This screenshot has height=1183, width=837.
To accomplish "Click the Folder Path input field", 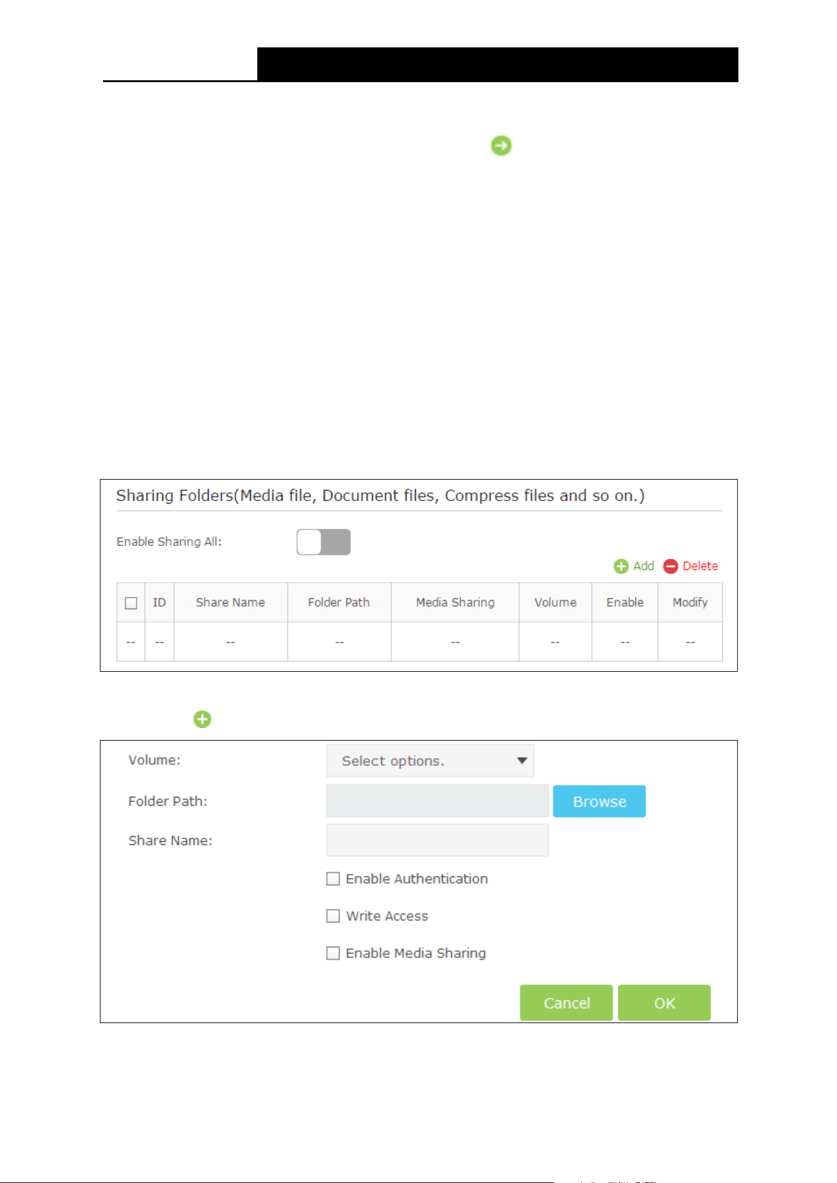I will (437, 801).
